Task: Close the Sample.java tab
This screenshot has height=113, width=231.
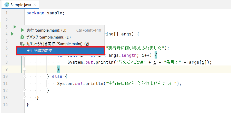Action: pyautogui.click(x=35, y=5)
